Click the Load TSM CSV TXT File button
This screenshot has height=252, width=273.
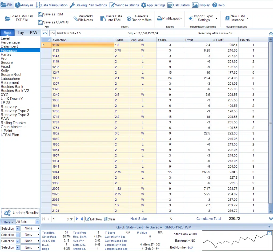(19, 18)
